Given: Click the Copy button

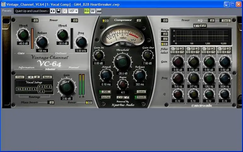Looking at the screenshot, I should pyautogui.click(x=20, y=77).
